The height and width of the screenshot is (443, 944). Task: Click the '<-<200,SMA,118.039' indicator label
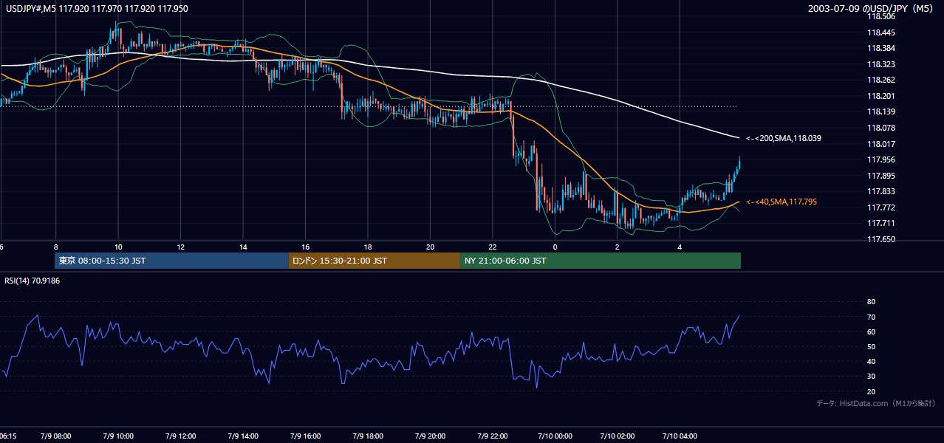[783, 138]
